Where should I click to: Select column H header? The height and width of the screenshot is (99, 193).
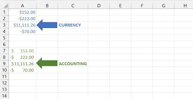(185, 6)
